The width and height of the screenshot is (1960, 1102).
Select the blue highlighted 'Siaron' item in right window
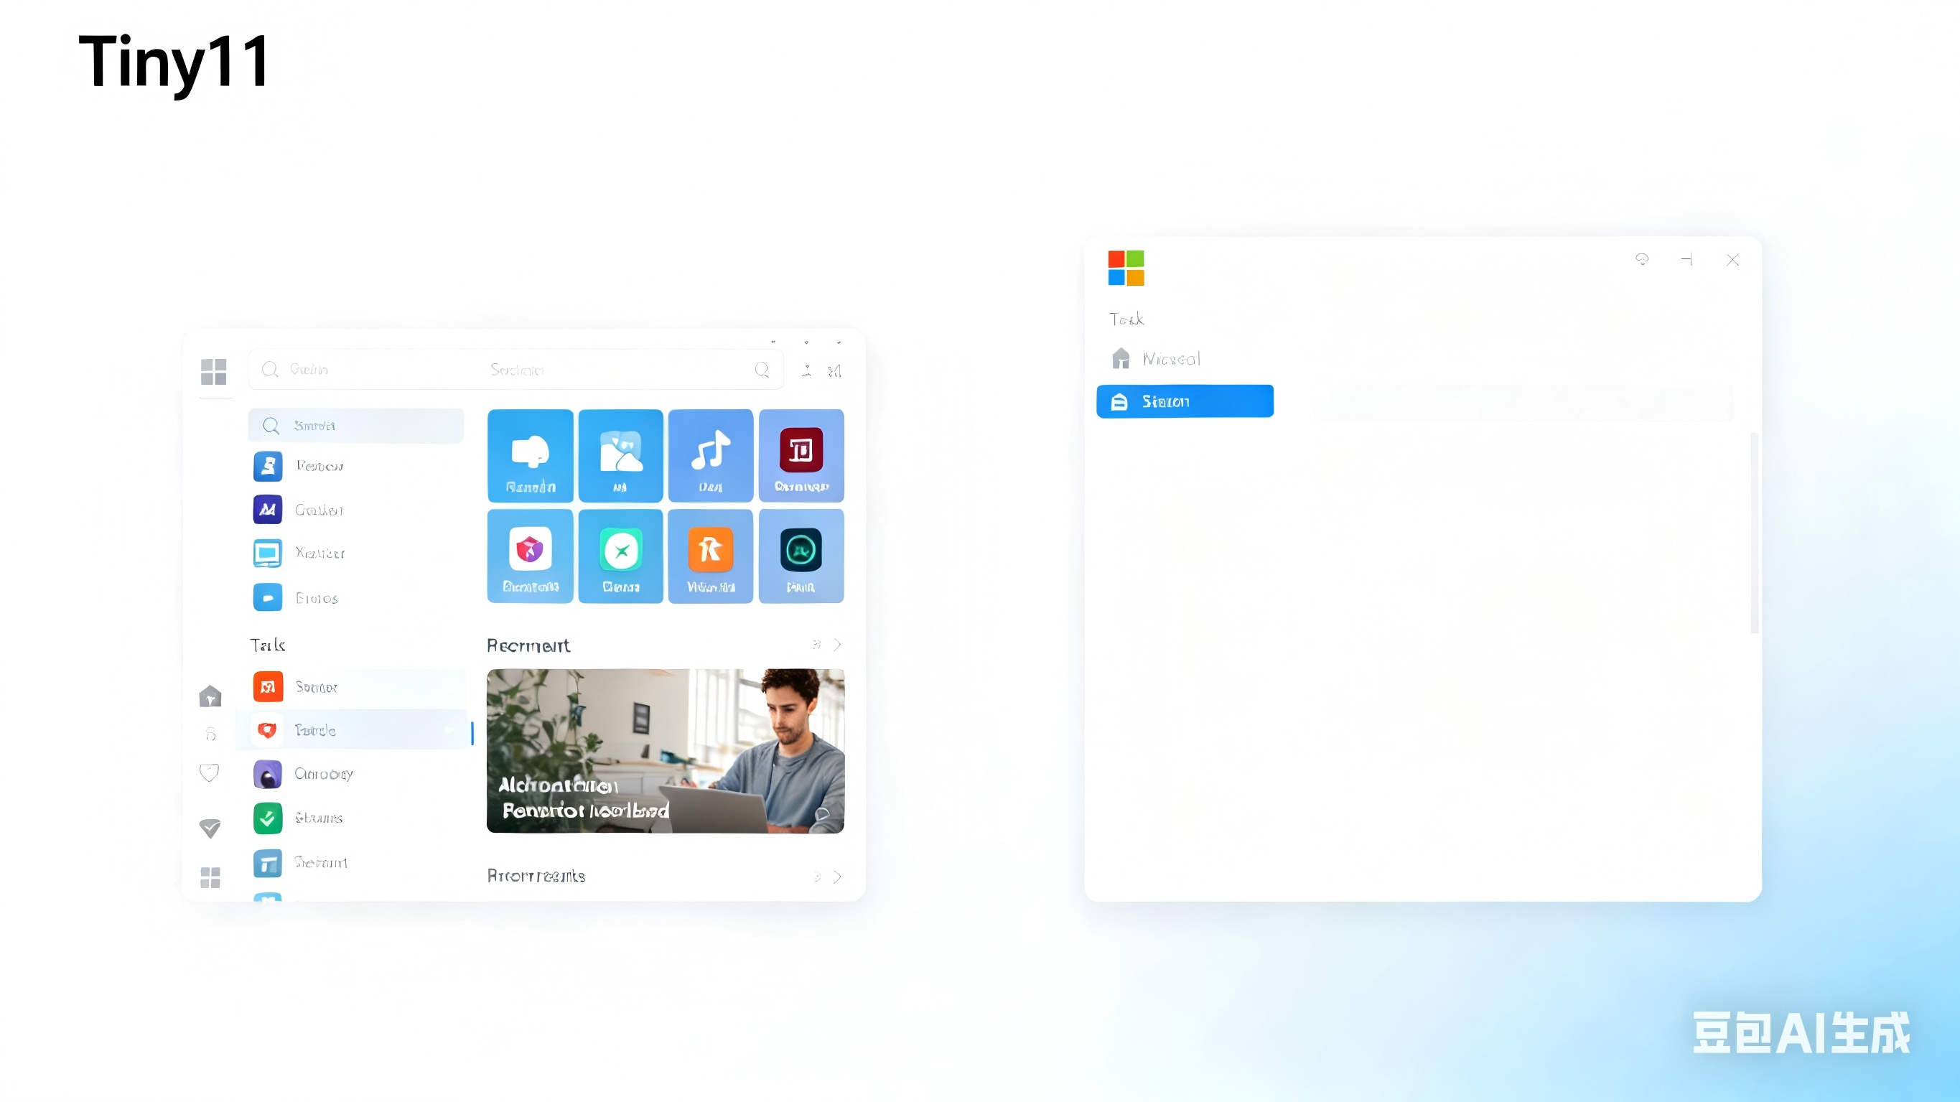click(x=1184, y=401)
